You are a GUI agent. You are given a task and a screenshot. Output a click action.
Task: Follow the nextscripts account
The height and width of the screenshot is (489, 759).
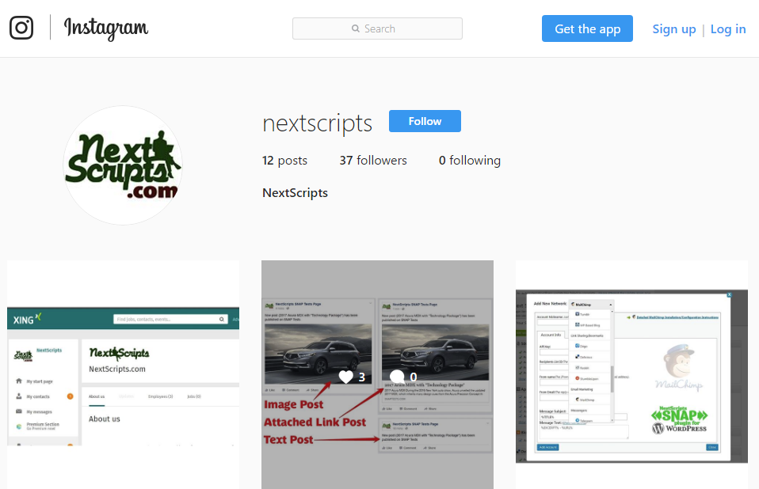[x=425, y=121]
